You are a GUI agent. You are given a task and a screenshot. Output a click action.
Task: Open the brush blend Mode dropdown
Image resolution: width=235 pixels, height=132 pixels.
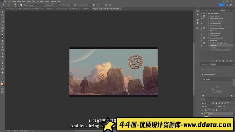pos(36,5)
